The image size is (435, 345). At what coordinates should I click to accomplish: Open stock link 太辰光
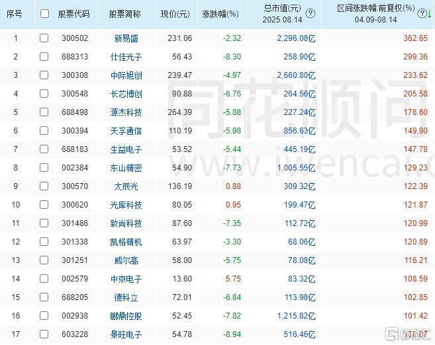coord(126,186)
